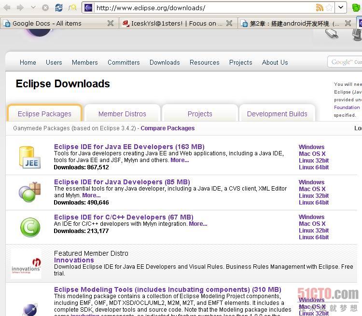Download C/C++ package for Linux 64bit
Viewport: 362px width, 316px height.
point(314,237)
